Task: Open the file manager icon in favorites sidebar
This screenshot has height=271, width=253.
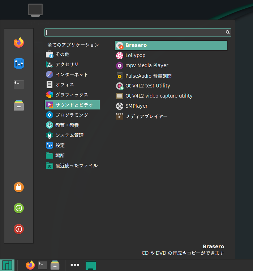Action: (19, 105)
